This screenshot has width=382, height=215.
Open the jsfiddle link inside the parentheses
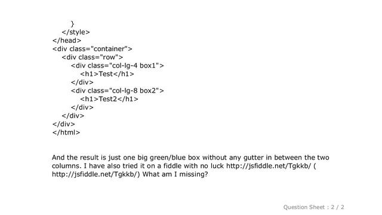(95, 174)
